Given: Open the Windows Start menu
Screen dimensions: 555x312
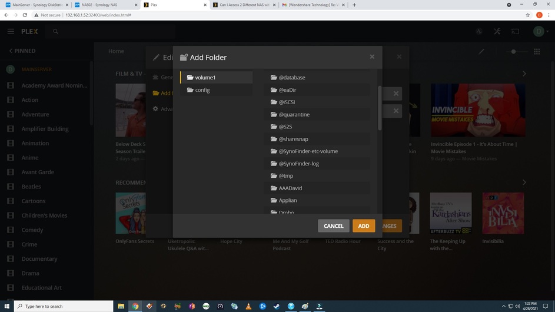Looking at the screenshot, I should click(6, 306).
